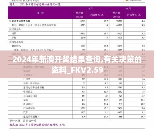Click the value 37.2
This screenshot has width=154, height=129.
pyautogui.click(x=143, y=104)
